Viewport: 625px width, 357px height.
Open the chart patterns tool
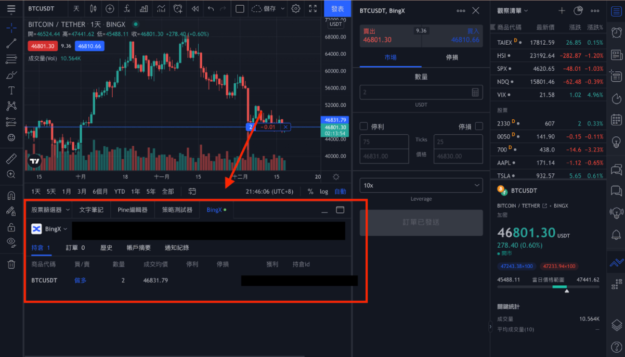coord(11,106)
